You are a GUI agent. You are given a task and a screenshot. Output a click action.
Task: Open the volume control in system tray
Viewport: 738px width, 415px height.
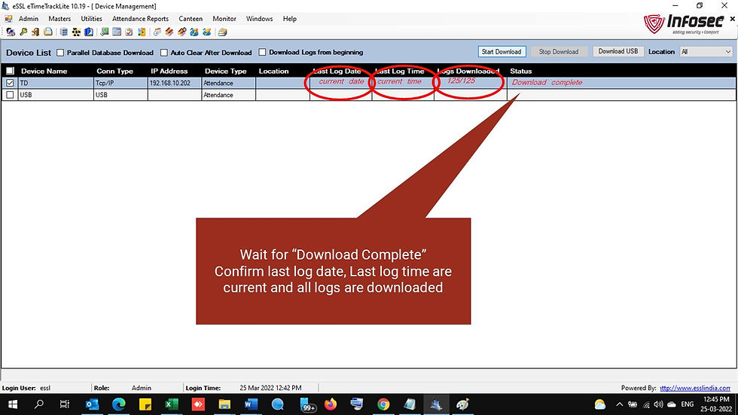coord(658,404)
